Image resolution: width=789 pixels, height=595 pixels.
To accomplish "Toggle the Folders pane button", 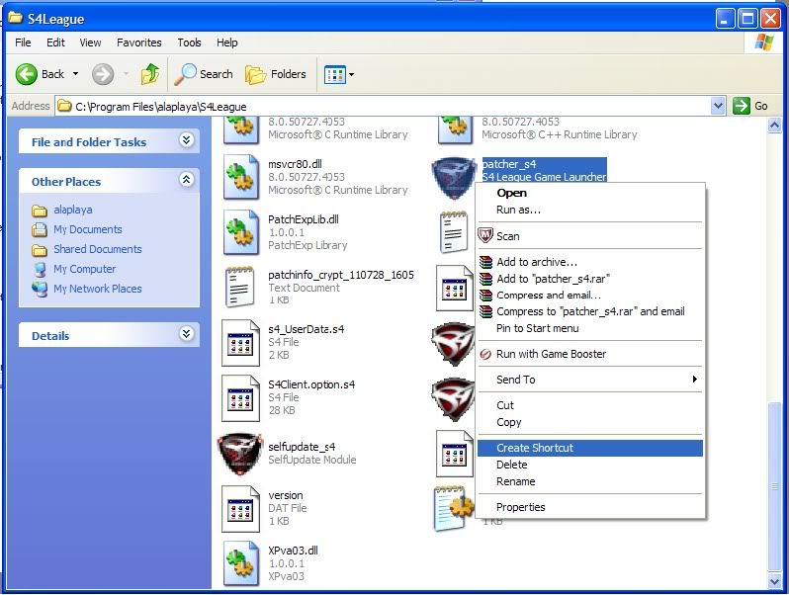I will click(x=276, y=74).
